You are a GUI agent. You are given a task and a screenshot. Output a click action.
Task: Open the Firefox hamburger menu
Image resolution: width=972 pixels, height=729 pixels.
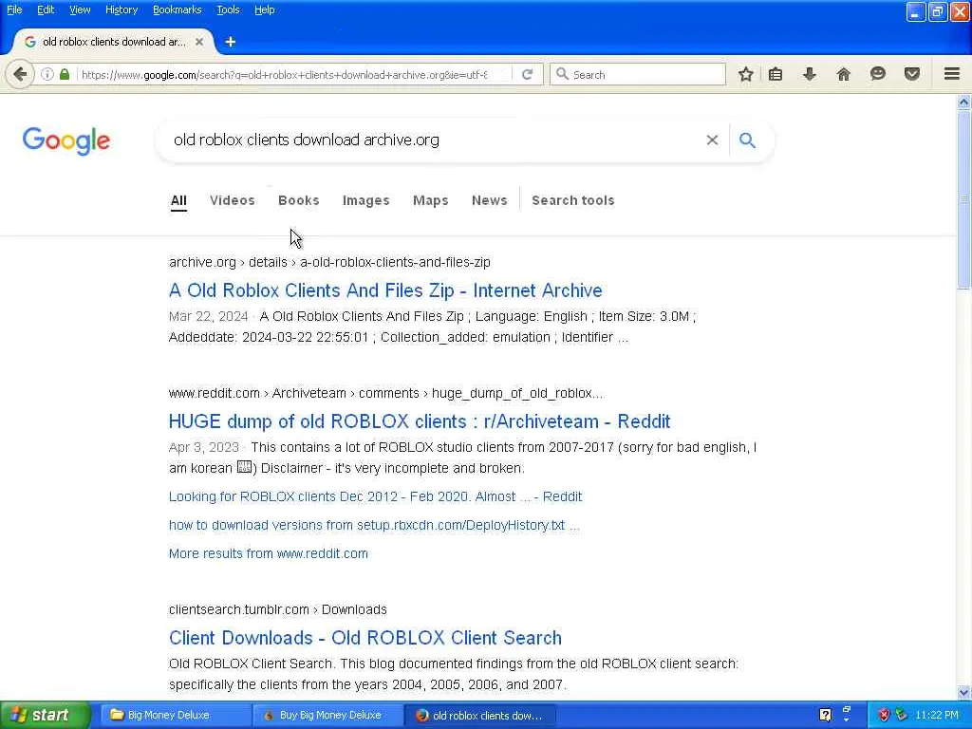click(952, 74)
